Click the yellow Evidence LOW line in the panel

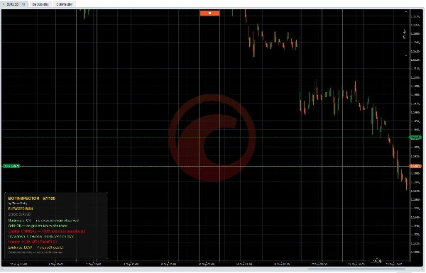[36, 247]
